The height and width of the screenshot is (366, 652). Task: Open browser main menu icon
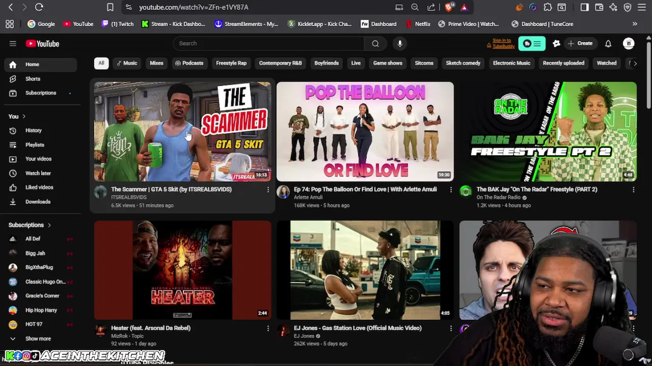click(642, 7)
